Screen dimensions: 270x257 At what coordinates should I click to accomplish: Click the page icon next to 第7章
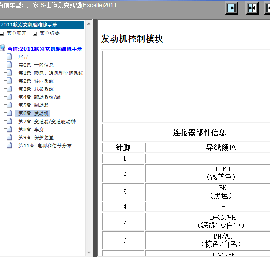9,121
